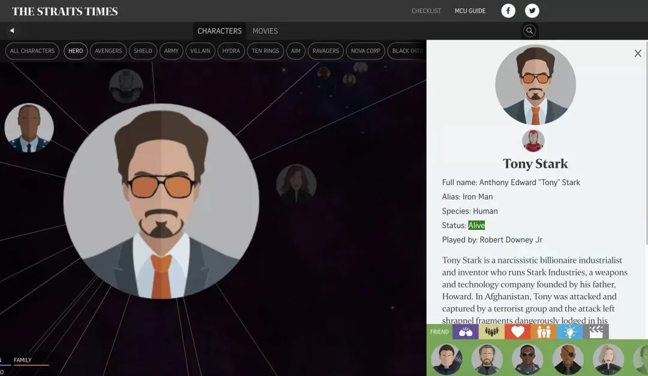Select the Hero filter pill

coord(76,51)
